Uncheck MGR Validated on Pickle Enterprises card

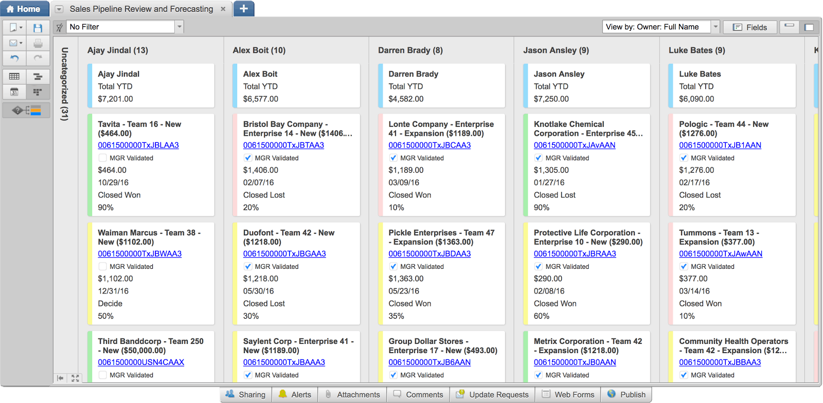[393, 266]
